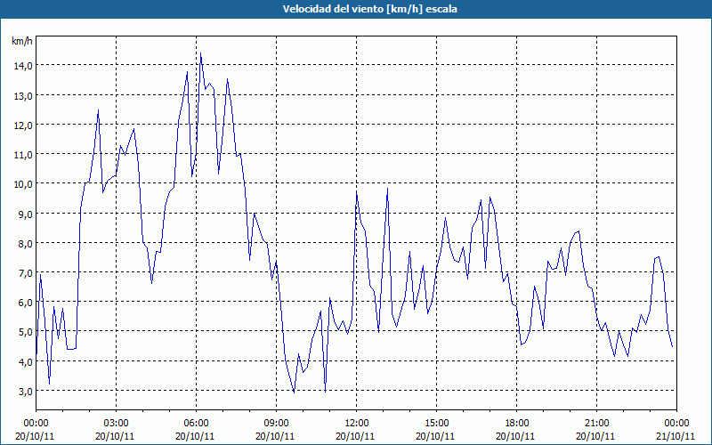
Task: Click the chart title 'Velocidad del viento [km/h] escala'
Action: click(x=369, y=9)
